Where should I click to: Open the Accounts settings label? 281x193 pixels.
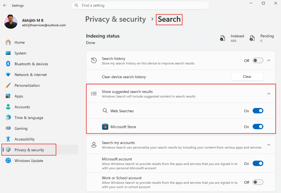pyautogui.click(x=22, y=107)
